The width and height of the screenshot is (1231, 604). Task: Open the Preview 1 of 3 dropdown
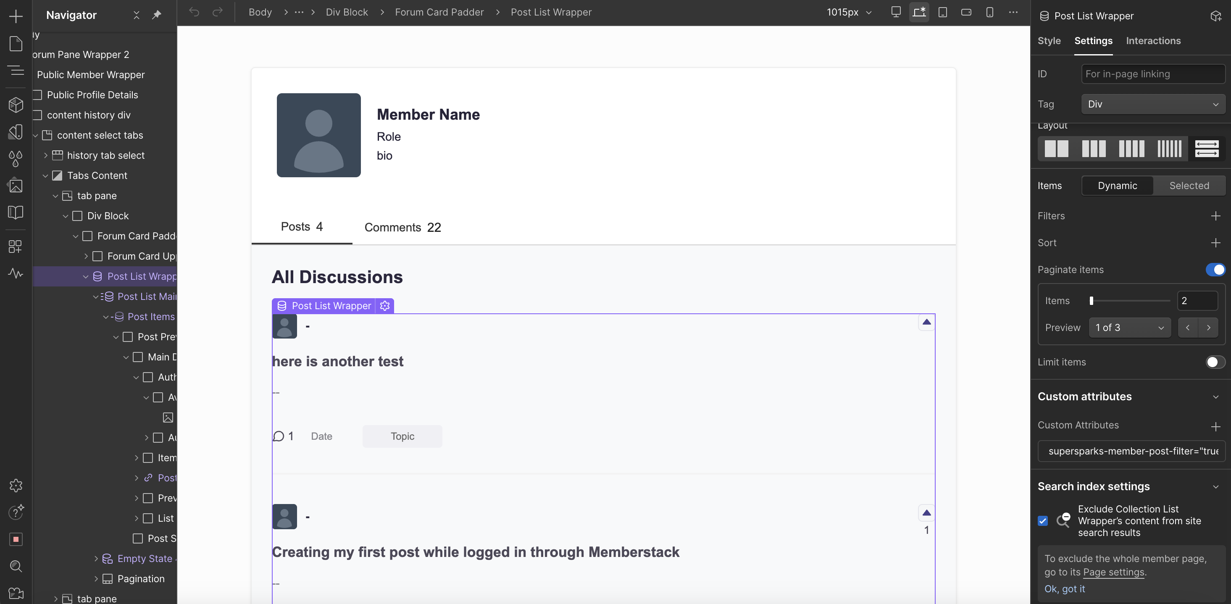1129,328
